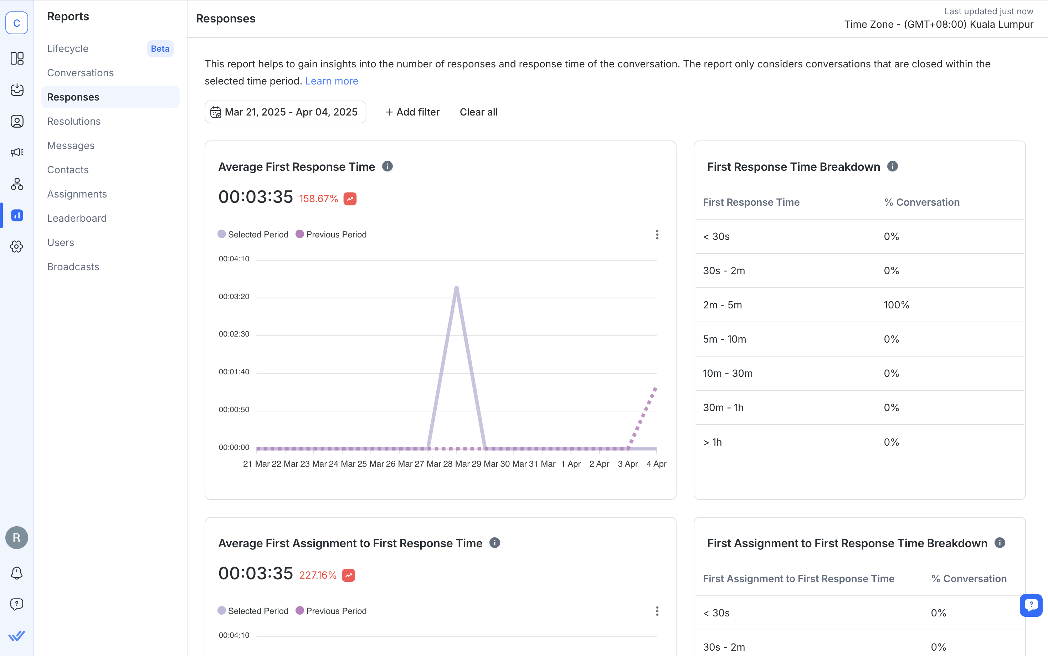Open chart options menu for Average First Response Time
Screen dimensions: 1048x656
[x=657, y=235]
